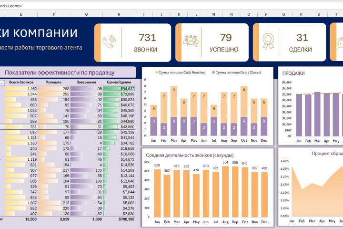Viewport: 343px width, 229px height.
Task: Select column M header
Action: [x=213, y=14]
